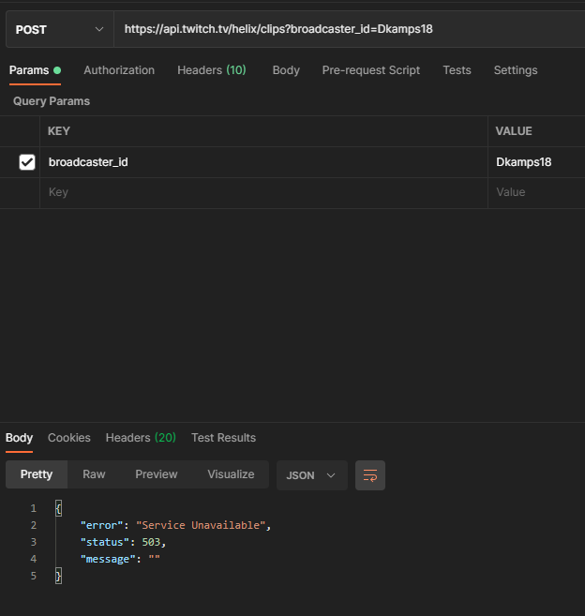585x616 pixels.
Task: Click the empty Key placeholder field
Action: 263,192
